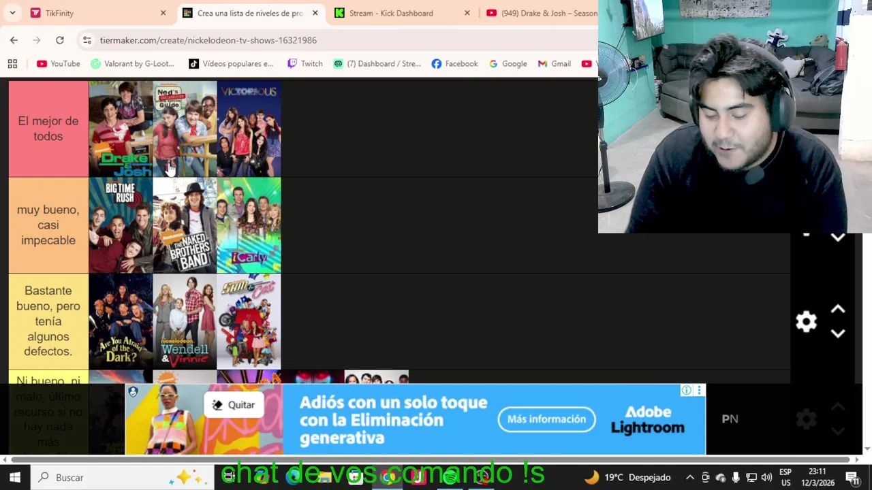Screen dimensions: 872x490
Task: Open Microsoft Edge from the taskbar
Action: (x=293, y=478)
